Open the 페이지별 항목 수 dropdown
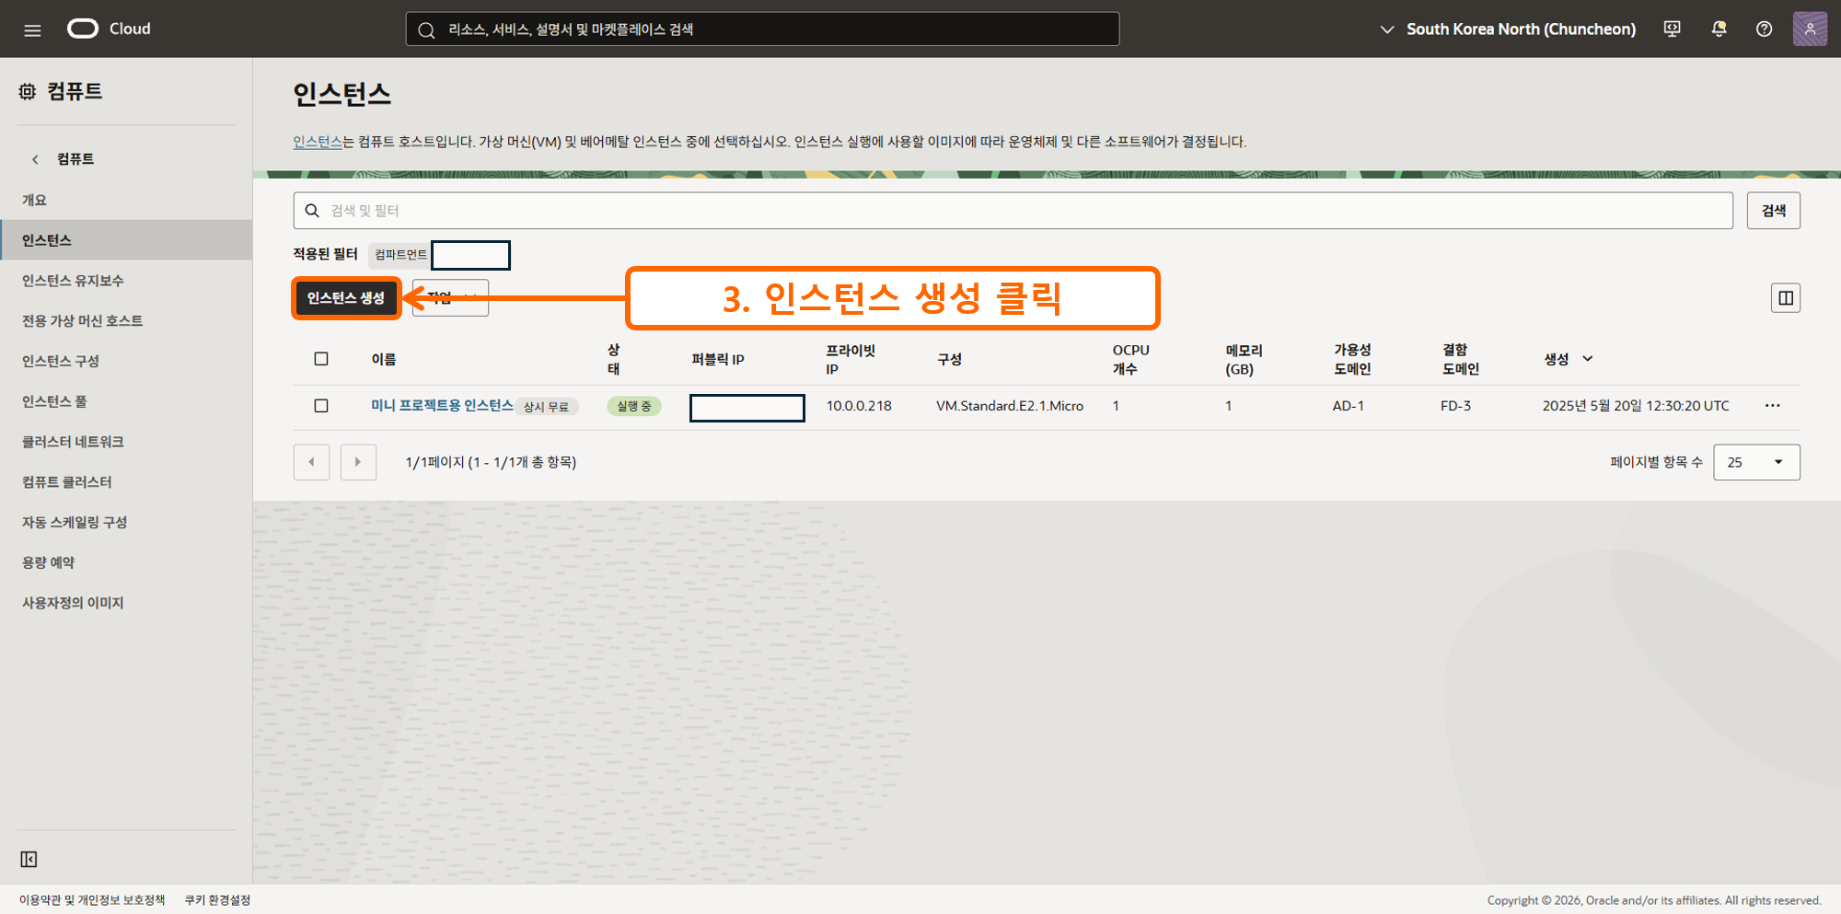 (x=1756, y=462)
